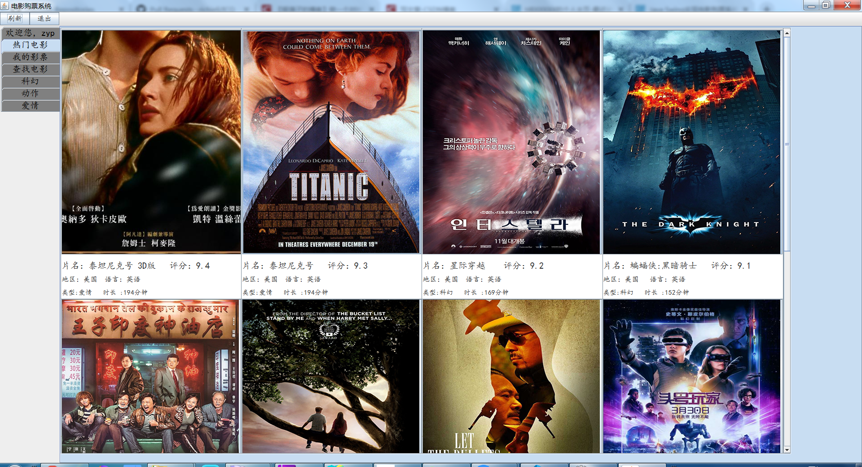Viewport: 862px width, 467px height.
Task: Open the 王子印度神油店 poster
Action: (x=151, y=376)
